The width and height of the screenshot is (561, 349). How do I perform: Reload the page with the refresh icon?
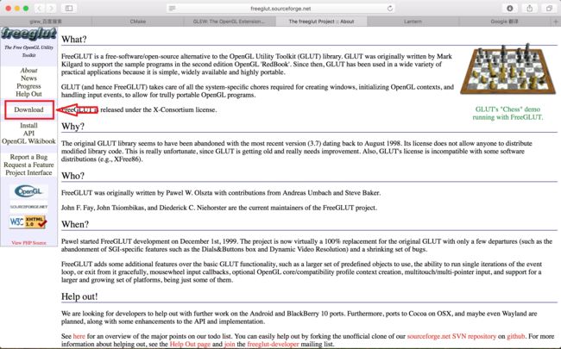pos(389,9)
